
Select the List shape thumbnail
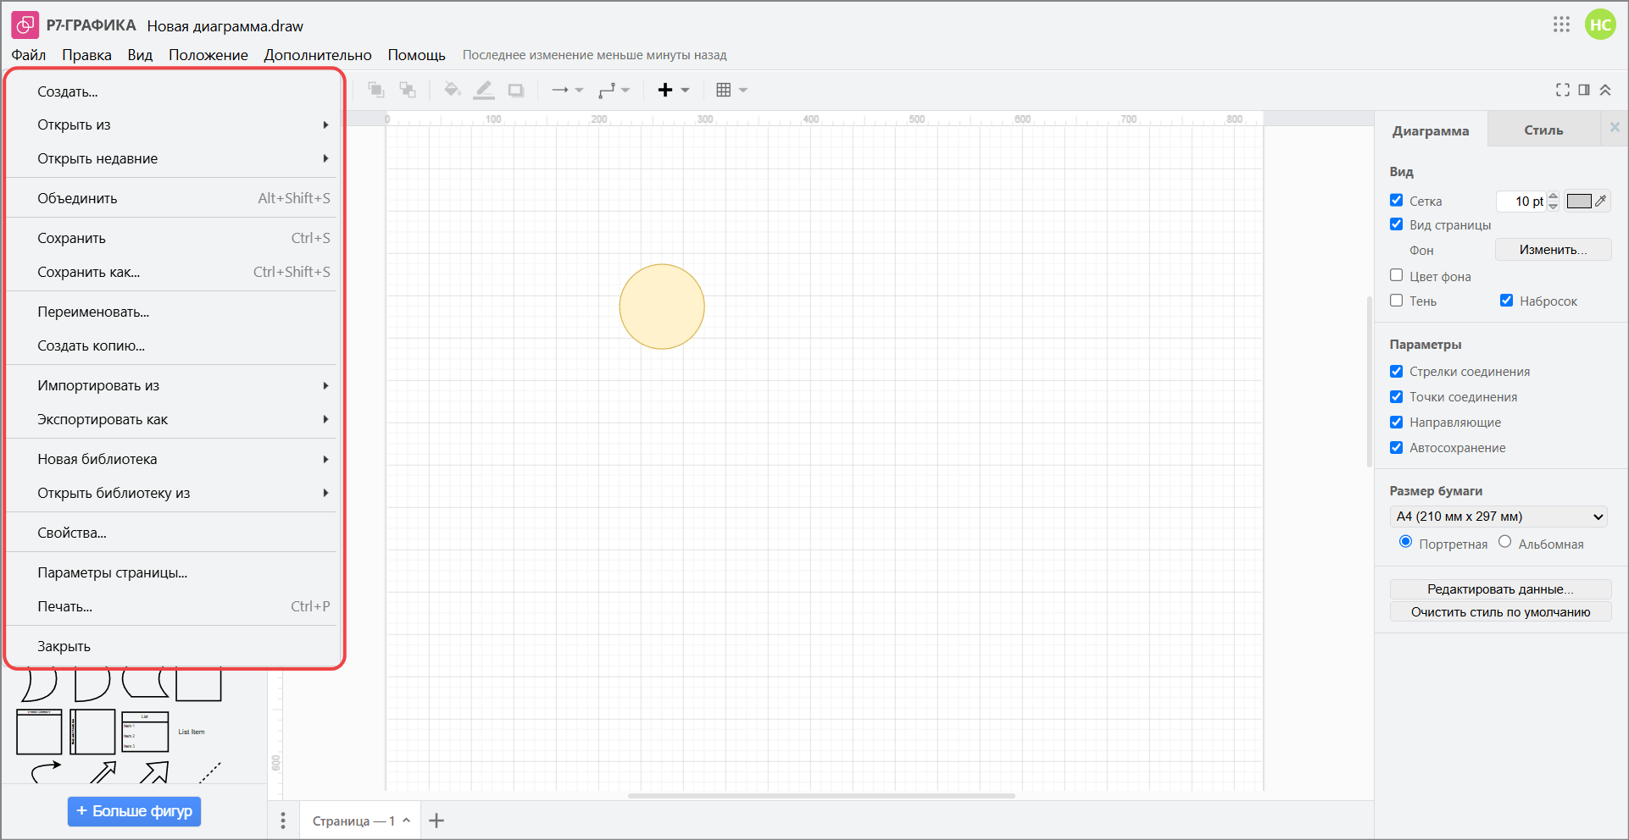145,732
